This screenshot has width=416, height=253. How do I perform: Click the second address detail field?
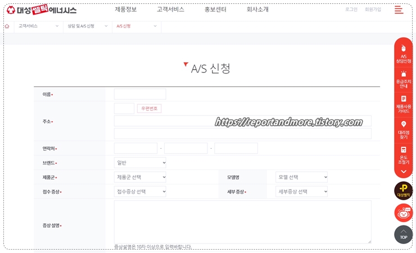point(242,134)
